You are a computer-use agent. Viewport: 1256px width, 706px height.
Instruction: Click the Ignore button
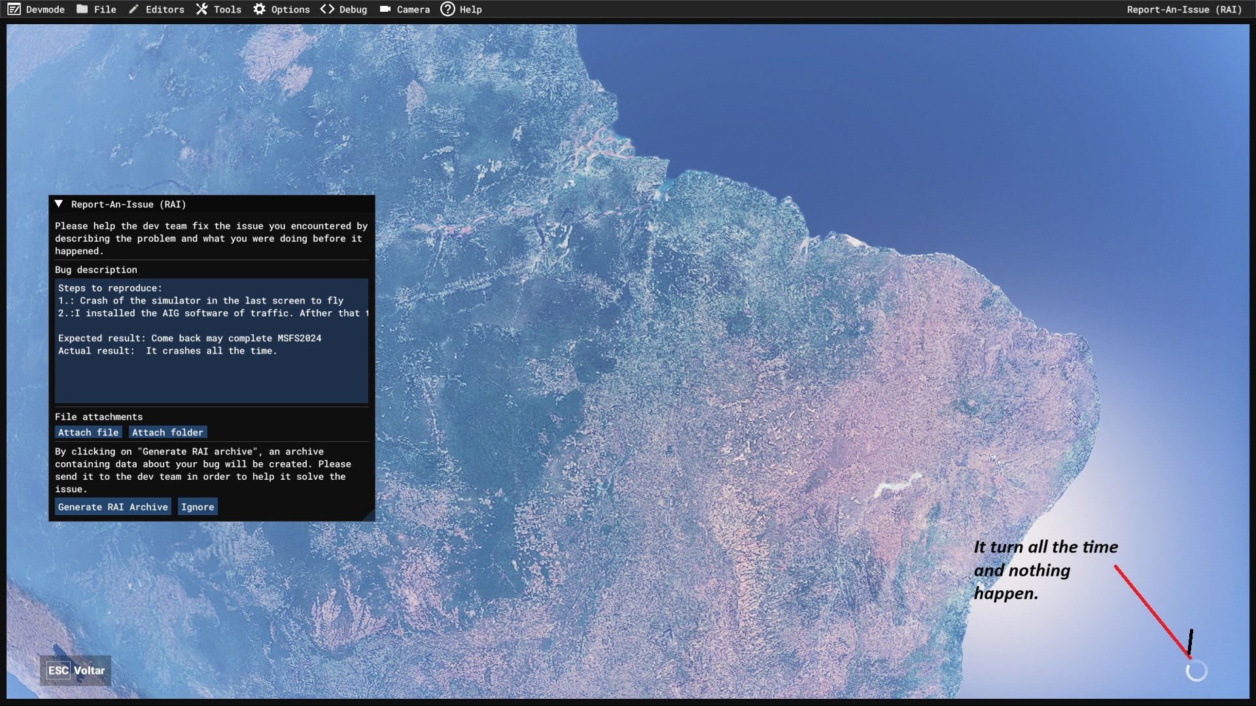coord(198,507)
